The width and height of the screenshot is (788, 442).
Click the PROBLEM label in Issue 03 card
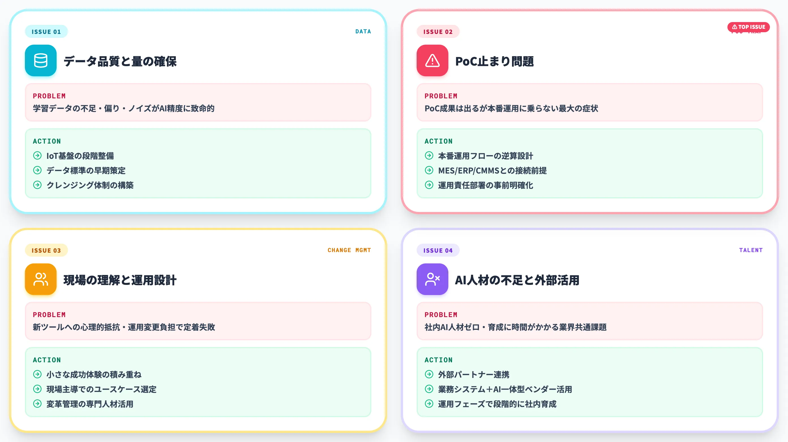[49, 315]
